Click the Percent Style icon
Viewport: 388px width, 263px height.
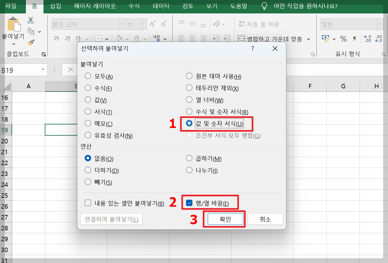tap(343, 39)
